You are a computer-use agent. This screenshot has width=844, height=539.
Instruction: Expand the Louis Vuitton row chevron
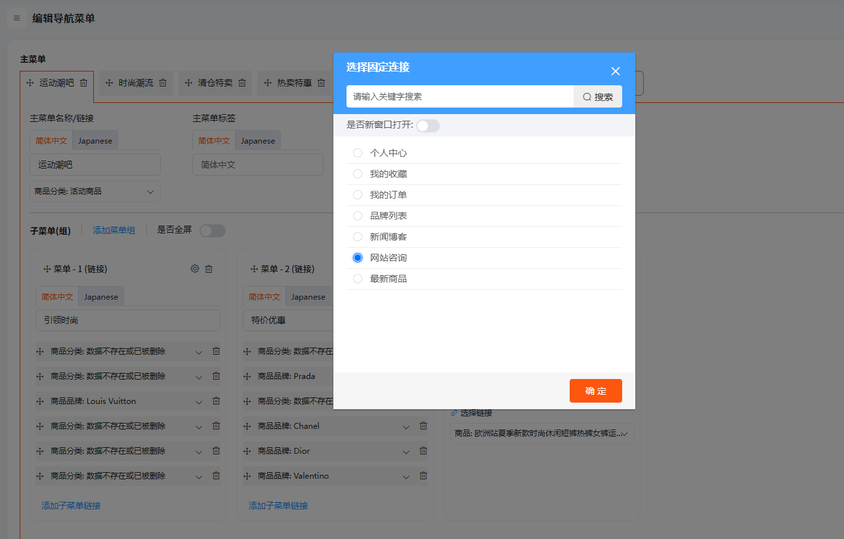(199, 402)
